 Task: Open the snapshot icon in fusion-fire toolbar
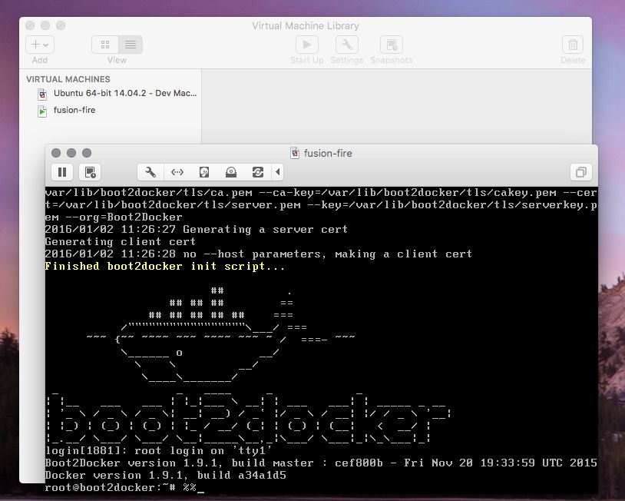90,172
